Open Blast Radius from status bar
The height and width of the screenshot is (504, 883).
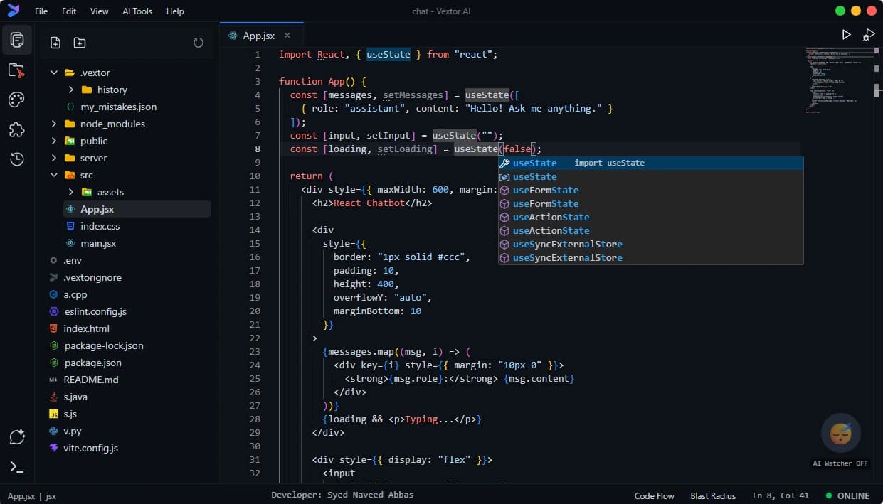713,495
